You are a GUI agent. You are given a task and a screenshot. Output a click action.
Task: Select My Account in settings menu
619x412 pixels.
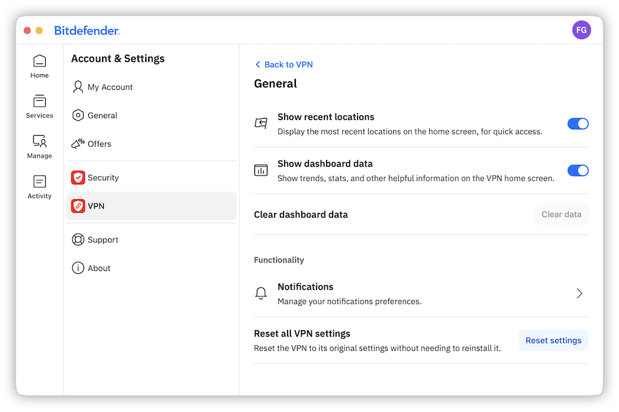pos(152,87)
